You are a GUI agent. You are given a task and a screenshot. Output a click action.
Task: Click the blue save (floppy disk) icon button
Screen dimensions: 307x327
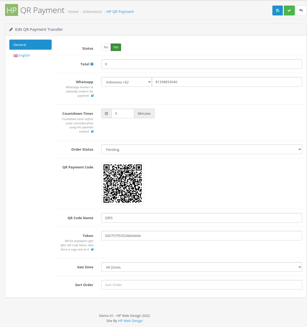(277, 11)
